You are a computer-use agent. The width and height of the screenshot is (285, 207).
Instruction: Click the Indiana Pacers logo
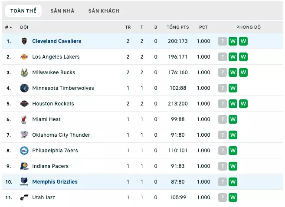[24, 166]
